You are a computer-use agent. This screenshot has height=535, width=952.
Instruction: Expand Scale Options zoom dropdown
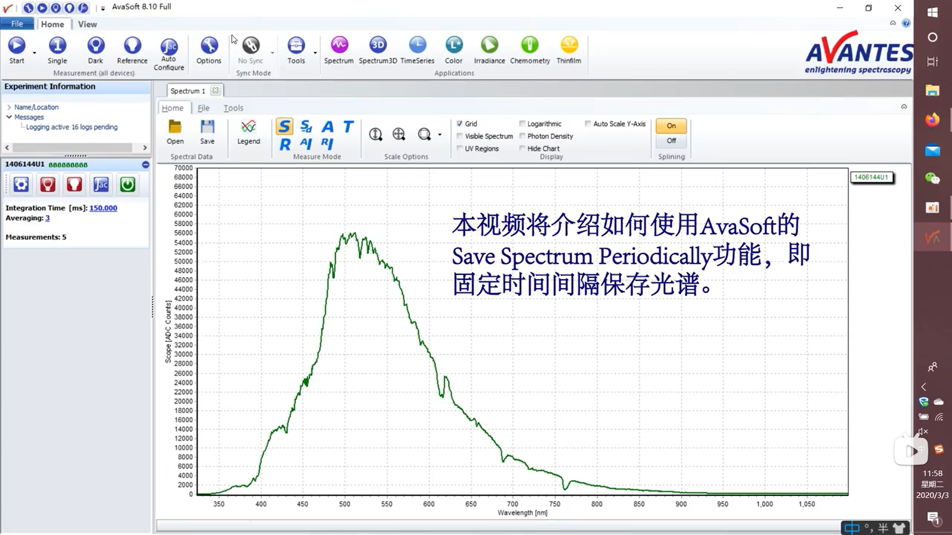pyautogui.click(x=439, y=135)
